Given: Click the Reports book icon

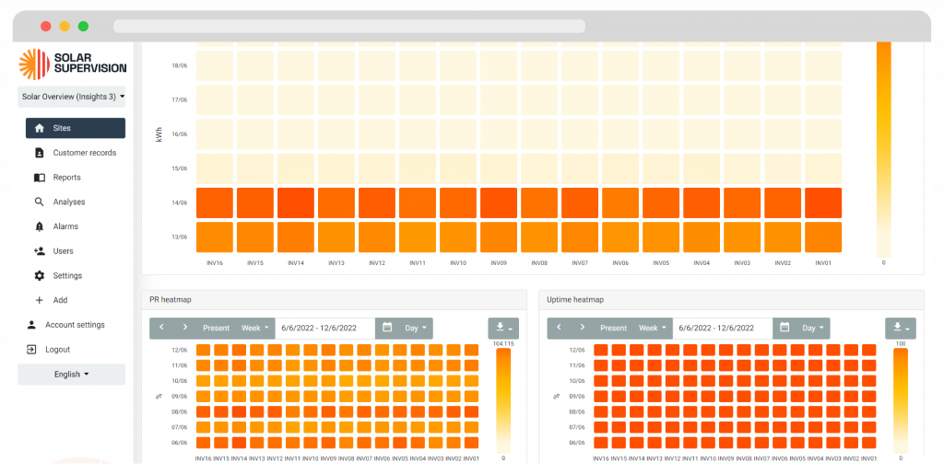Looking at the screenshot, I should pyautogui.click(x=39, y=178).
